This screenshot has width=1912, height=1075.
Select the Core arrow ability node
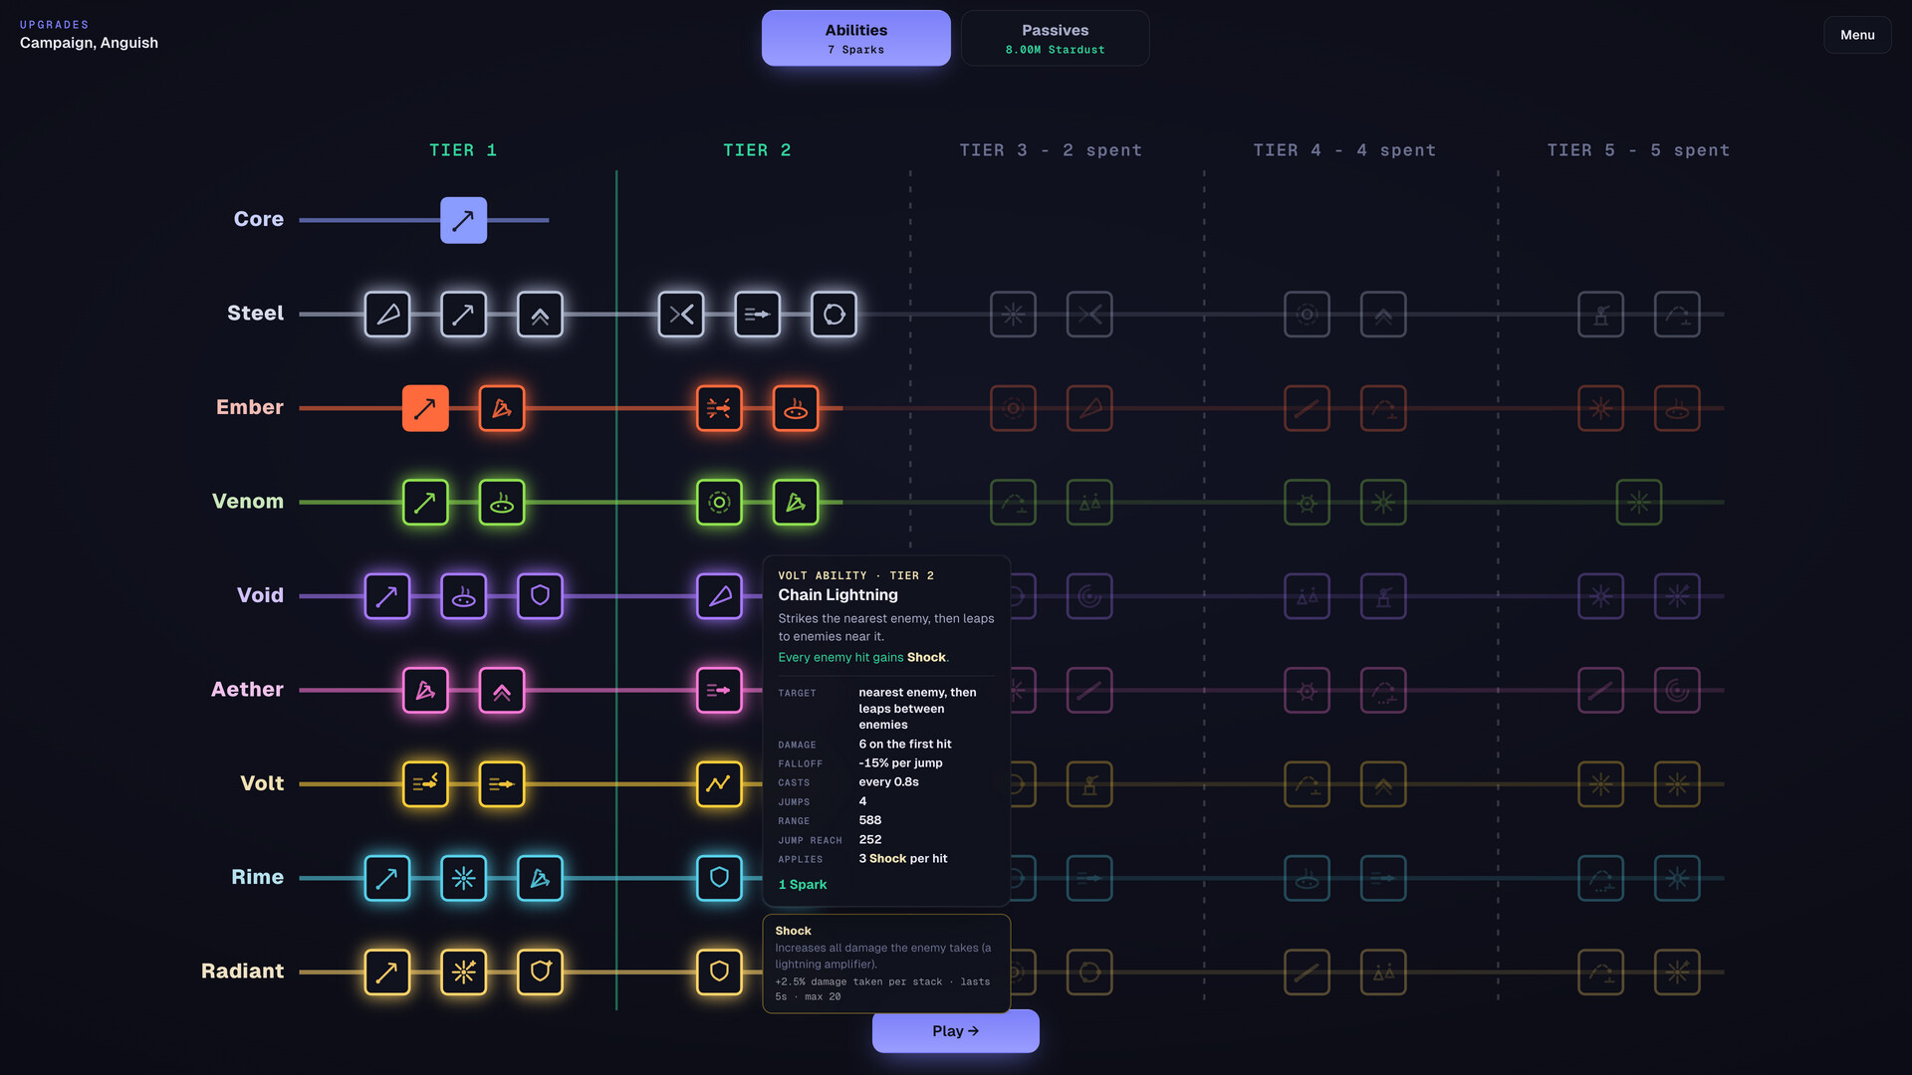click(x=463, y=220)
